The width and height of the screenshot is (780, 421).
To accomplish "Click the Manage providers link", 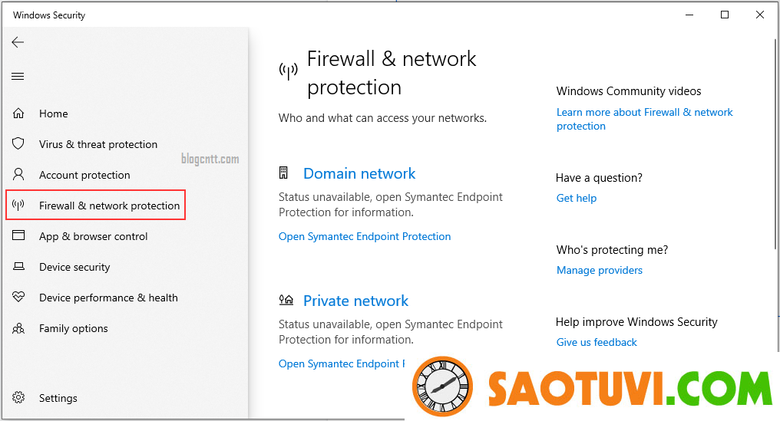I will point(599,270).
